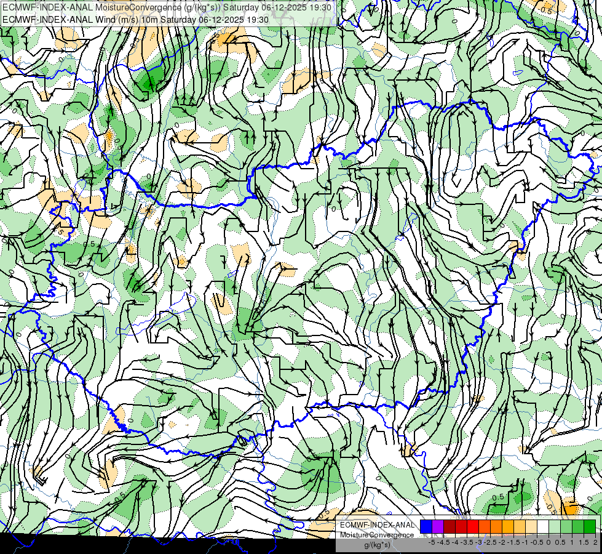Click the '-4.5' tick label in the legend

(444, 542)
